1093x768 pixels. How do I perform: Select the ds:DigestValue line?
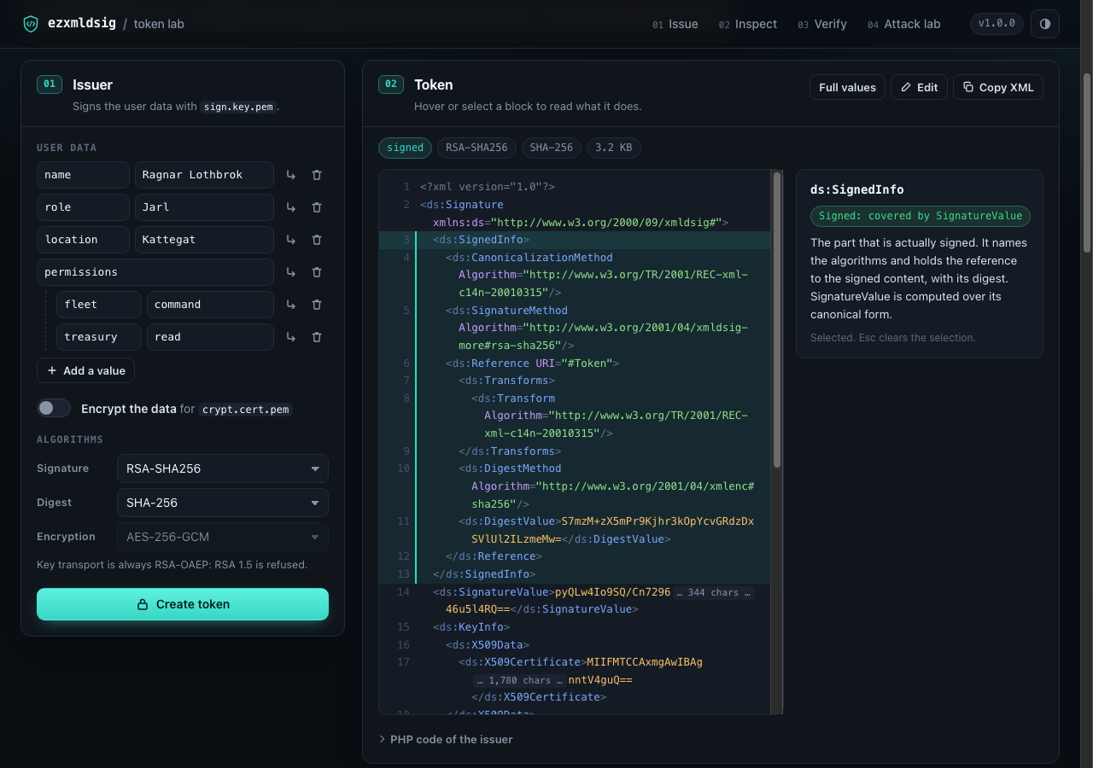click(574, 530)
